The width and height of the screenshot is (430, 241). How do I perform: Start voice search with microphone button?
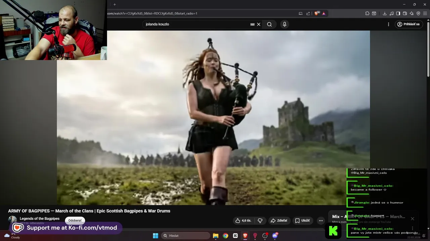coord(285,24)
